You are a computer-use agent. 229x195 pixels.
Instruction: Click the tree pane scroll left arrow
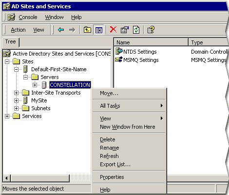click(6, 178)
